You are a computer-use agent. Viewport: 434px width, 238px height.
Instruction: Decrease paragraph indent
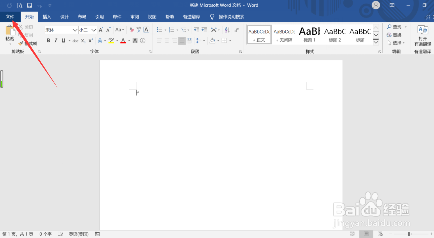pos(197,30)
